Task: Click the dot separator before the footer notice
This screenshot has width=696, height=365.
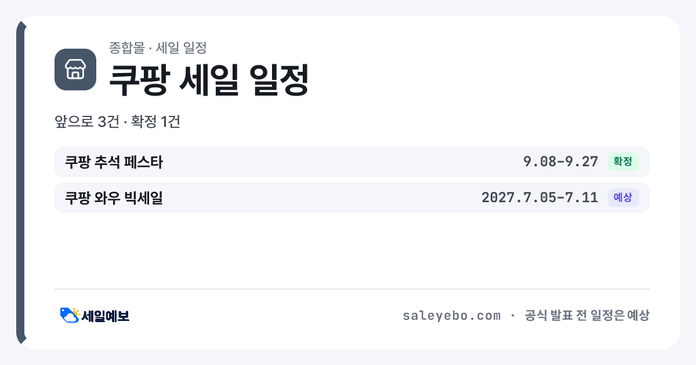Action: click(x=512, y=316)
